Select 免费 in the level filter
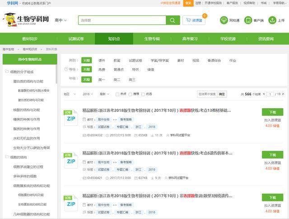 [102, 70]
